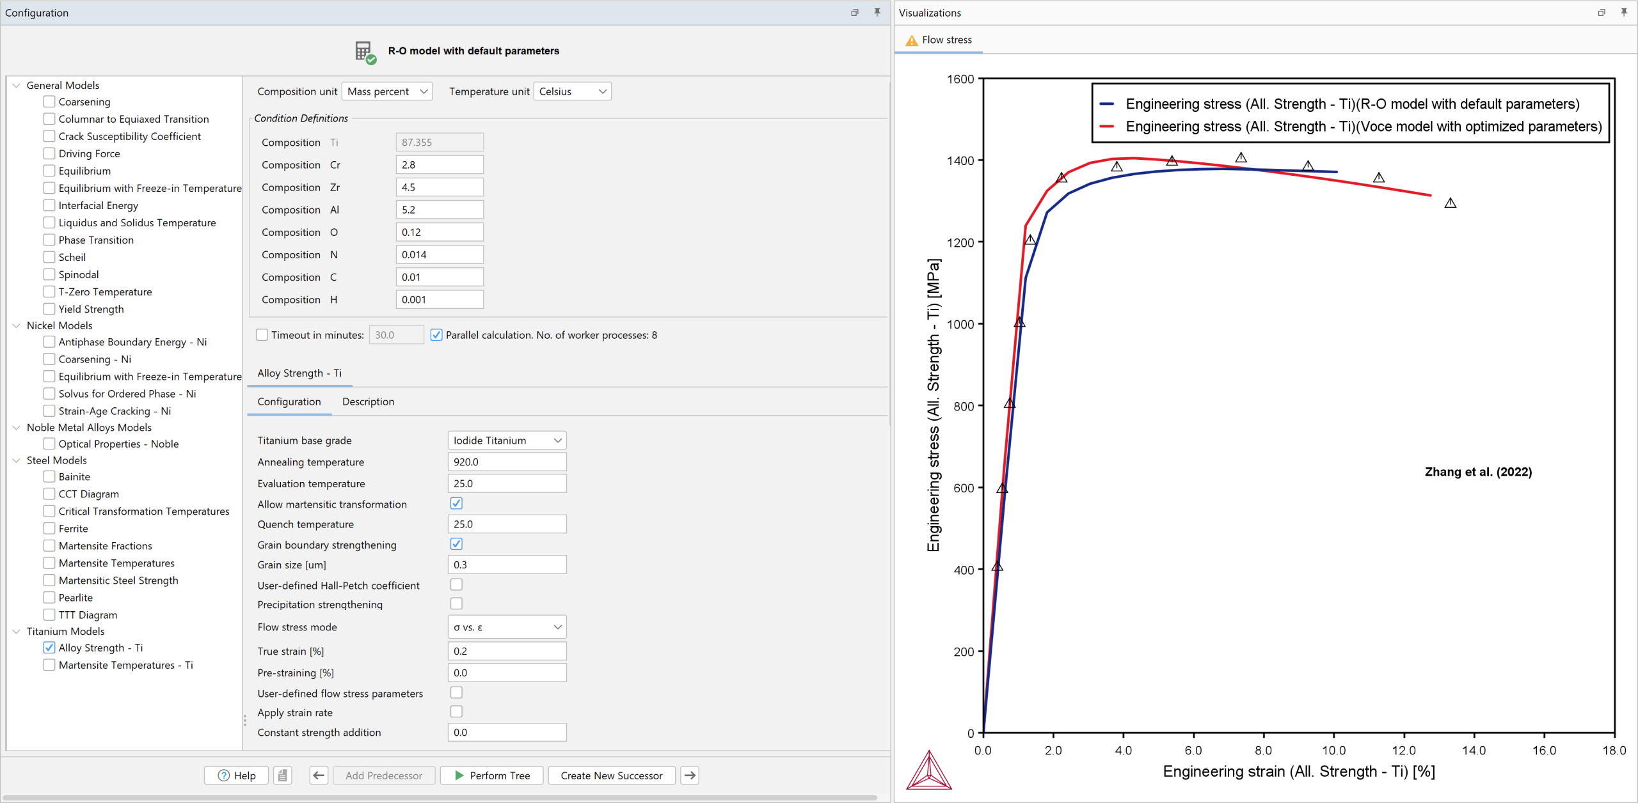Open the Flow stress mode dropdown
Viewport: 1638px width, 803px height.
tap(507, 627)
